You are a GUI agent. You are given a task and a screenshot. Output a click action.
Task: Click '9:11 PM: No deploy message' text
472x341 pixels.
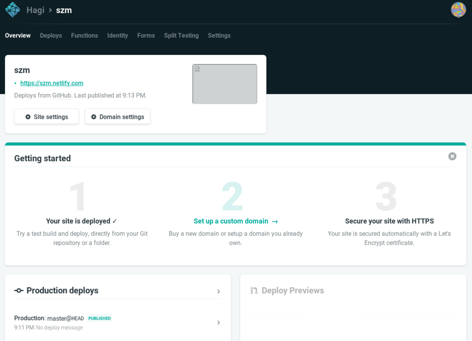[48, 328]
